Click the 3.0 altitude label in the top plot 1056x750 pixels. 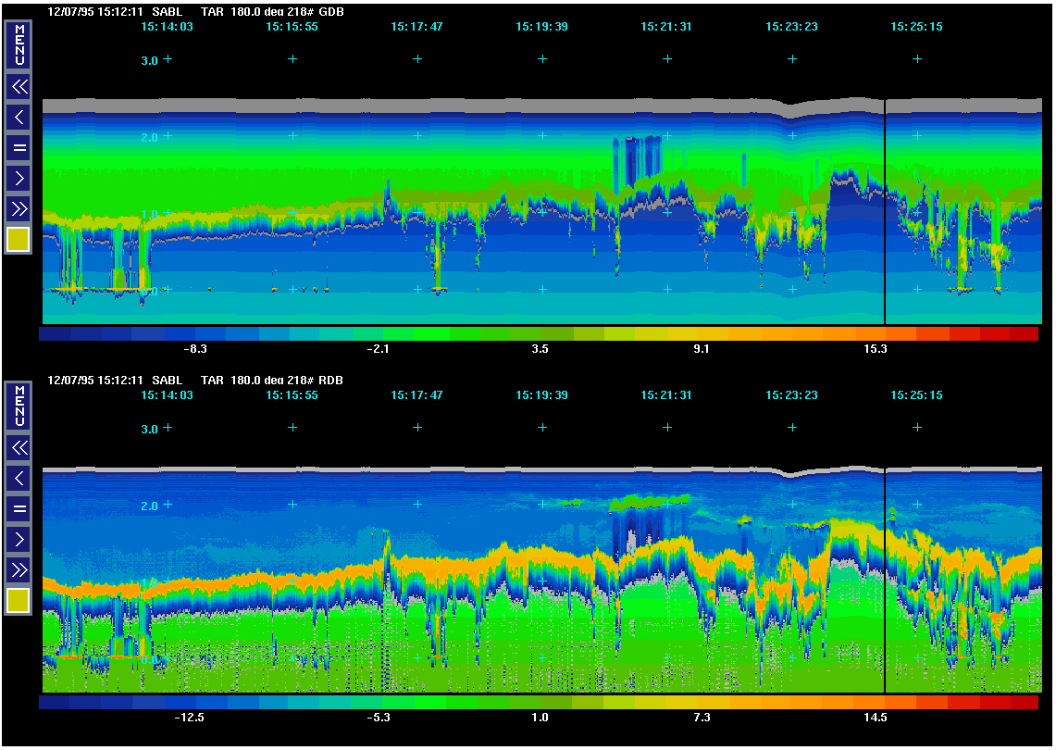pyautogui.click(x=148, y=60)
